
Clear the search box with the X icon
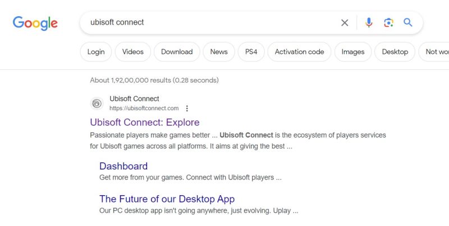pyautogui.click(x=345, y=22)
